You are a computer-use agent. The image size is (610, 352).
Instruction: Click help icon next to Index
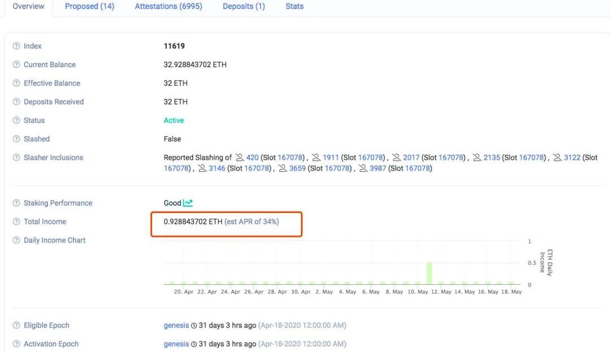[x=16, y=46]
